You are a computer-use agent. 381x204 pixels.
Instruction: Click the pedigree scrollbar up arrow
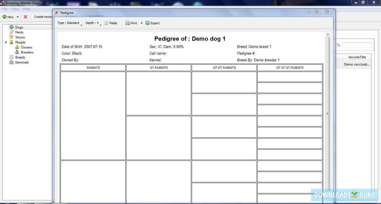tap(328, 35)
